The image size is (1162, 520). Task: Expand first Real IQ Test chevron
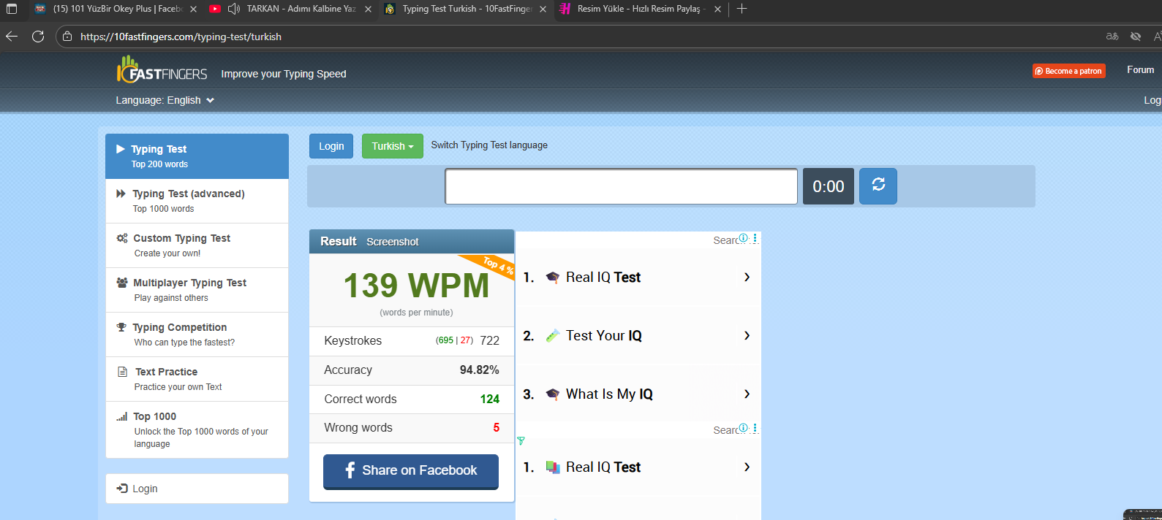[x=747, y=277]
